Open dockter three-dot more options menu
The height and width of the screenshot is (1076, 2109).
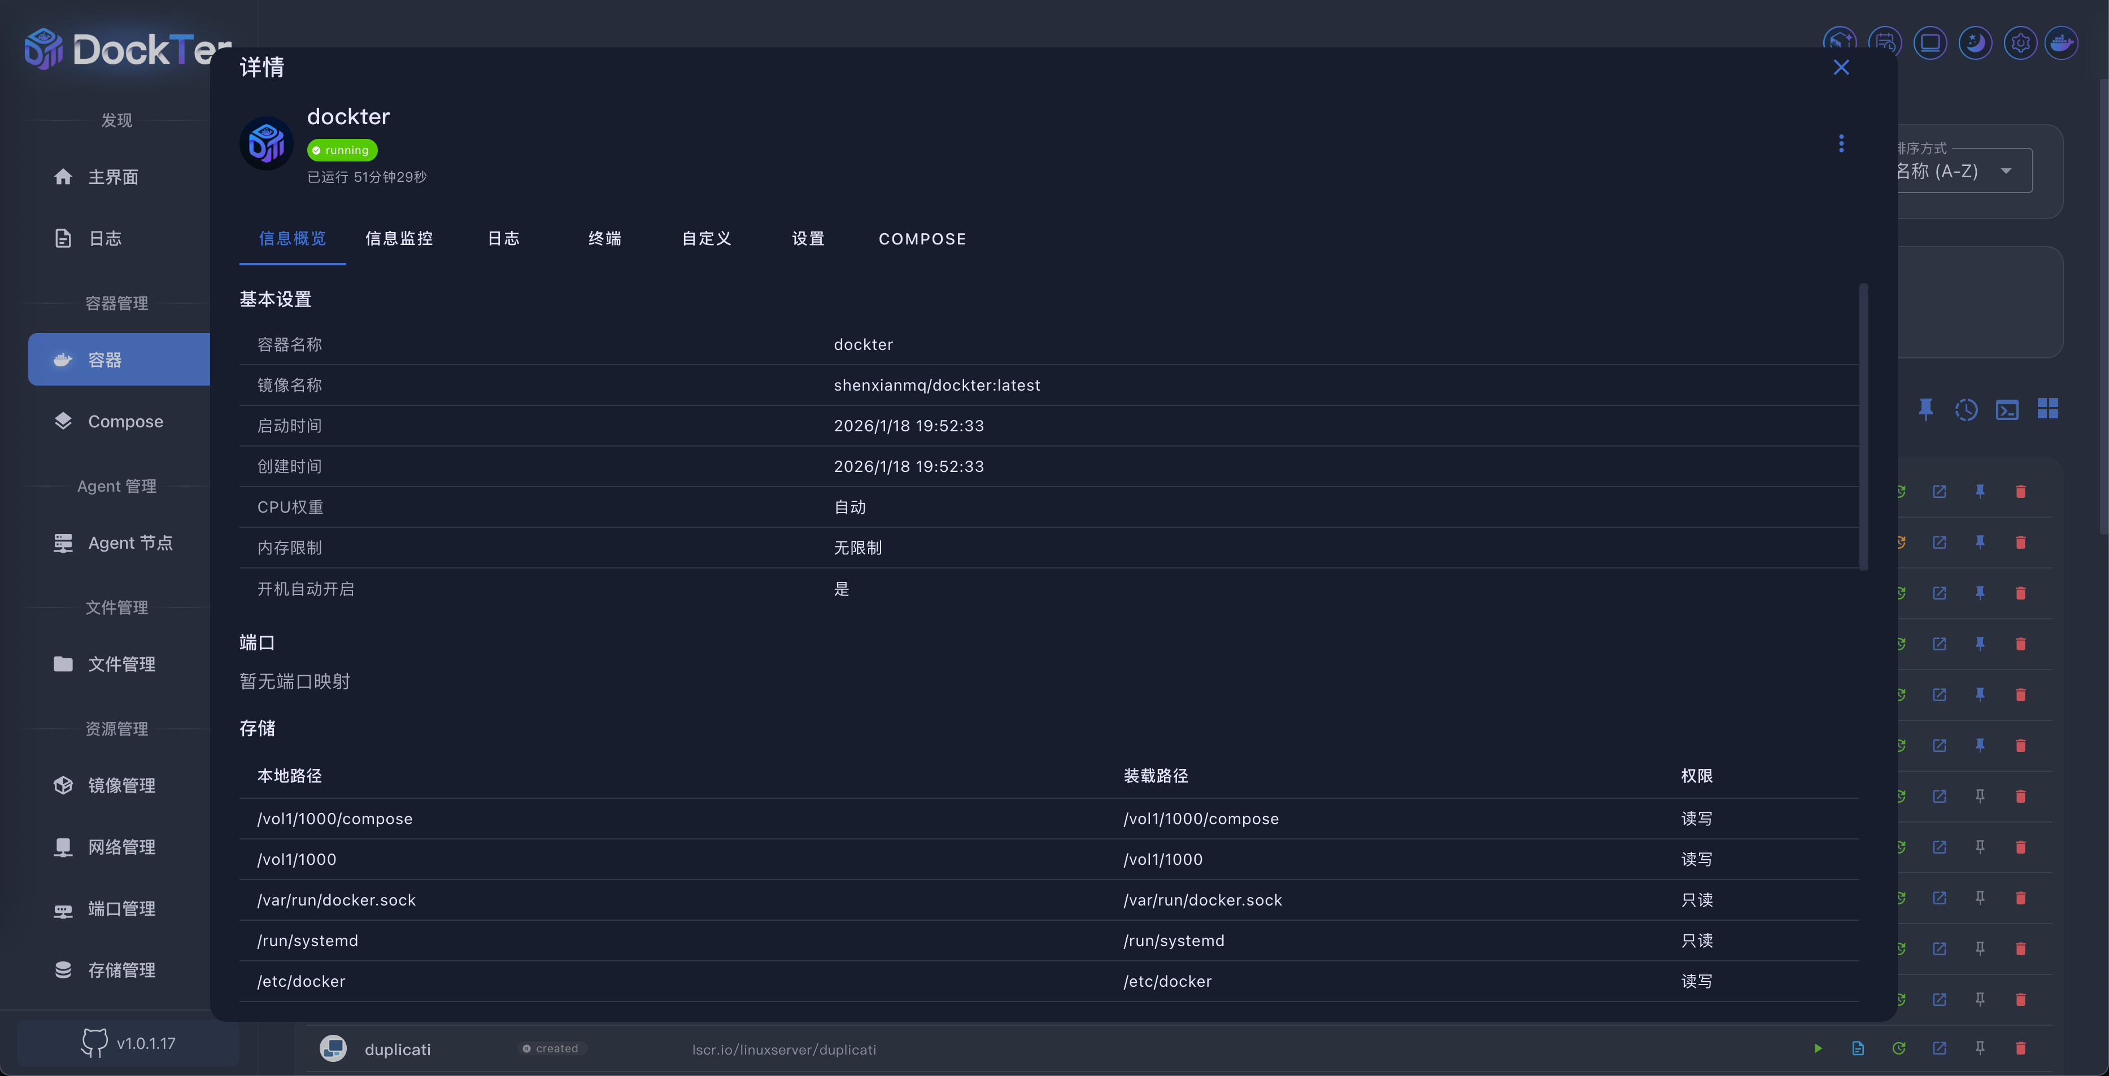click(x=1841, y=144)
